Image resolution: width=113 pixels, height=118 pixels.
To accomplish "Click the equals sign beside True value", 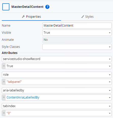I will point(4,66).
